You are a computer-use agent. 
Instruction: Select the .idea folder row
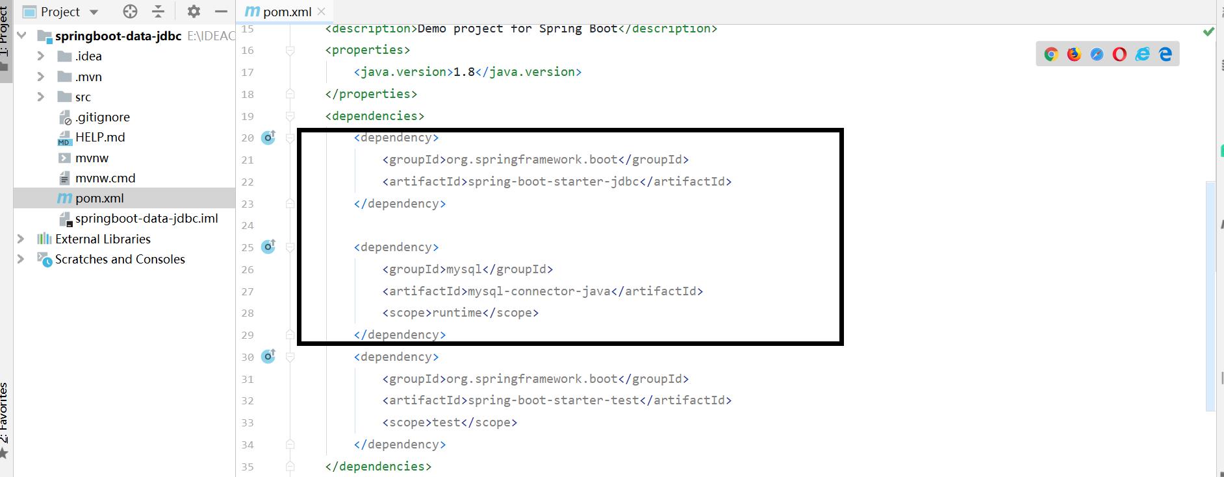click(124, 56)
